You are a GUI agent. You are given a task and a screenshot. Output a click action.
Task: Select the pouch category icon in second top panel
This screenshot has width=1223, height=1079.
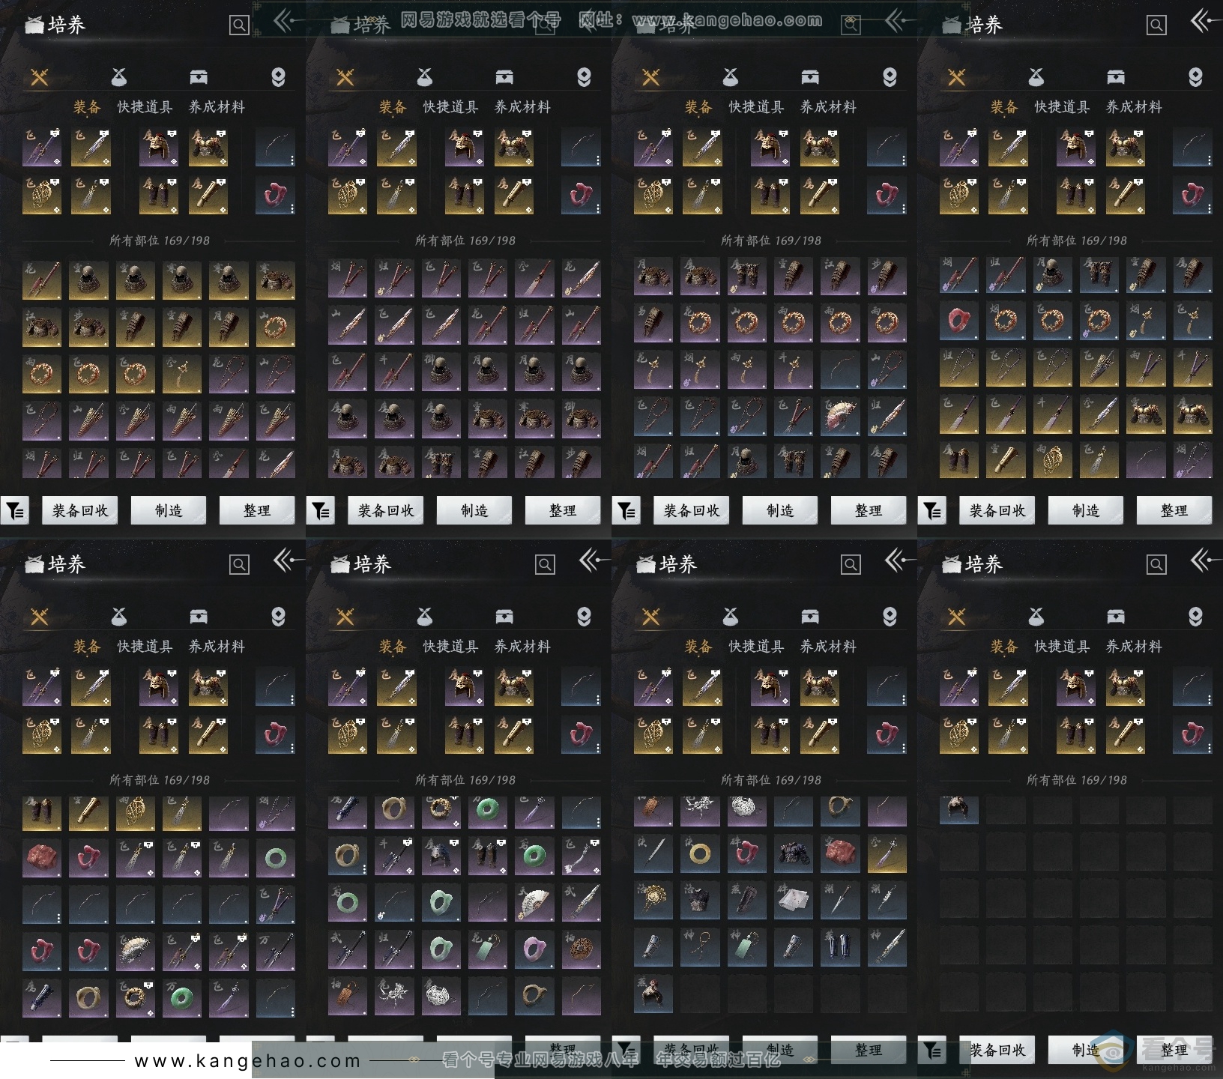pos(425,77)
